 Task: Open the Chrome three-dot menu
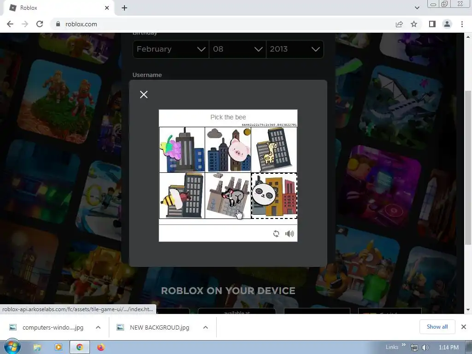point(462,24)
